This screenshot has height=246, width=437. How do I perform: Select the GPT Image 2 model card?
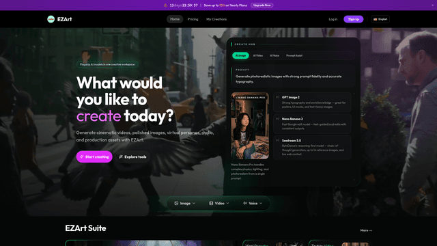click(x=312, y=102)
